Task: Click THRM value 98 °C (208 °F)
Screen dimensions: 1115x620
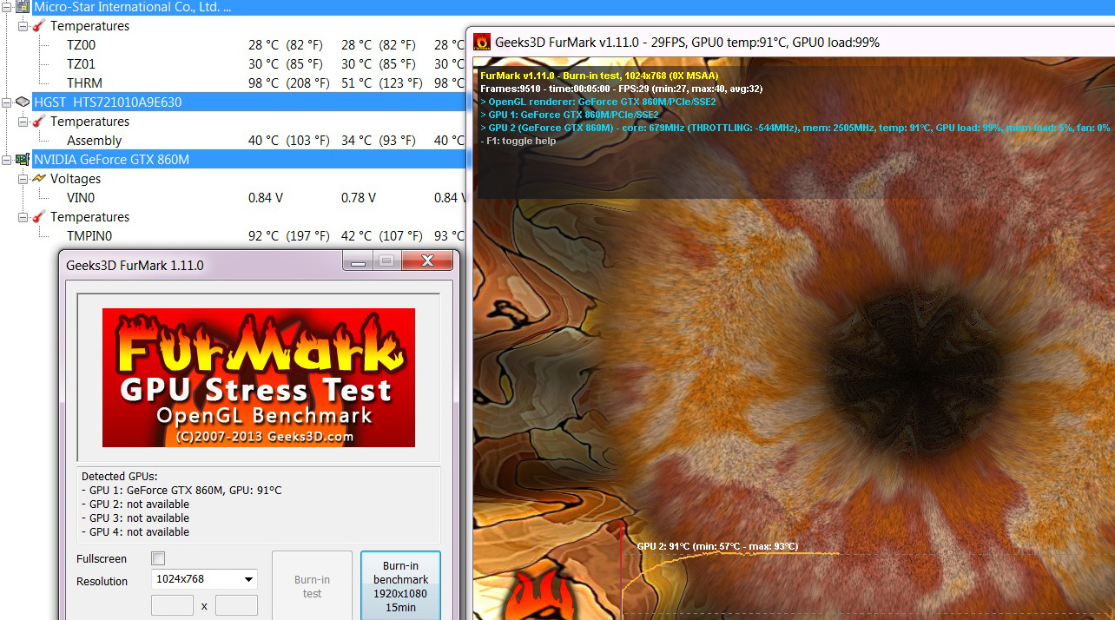Action: [289, 83]
